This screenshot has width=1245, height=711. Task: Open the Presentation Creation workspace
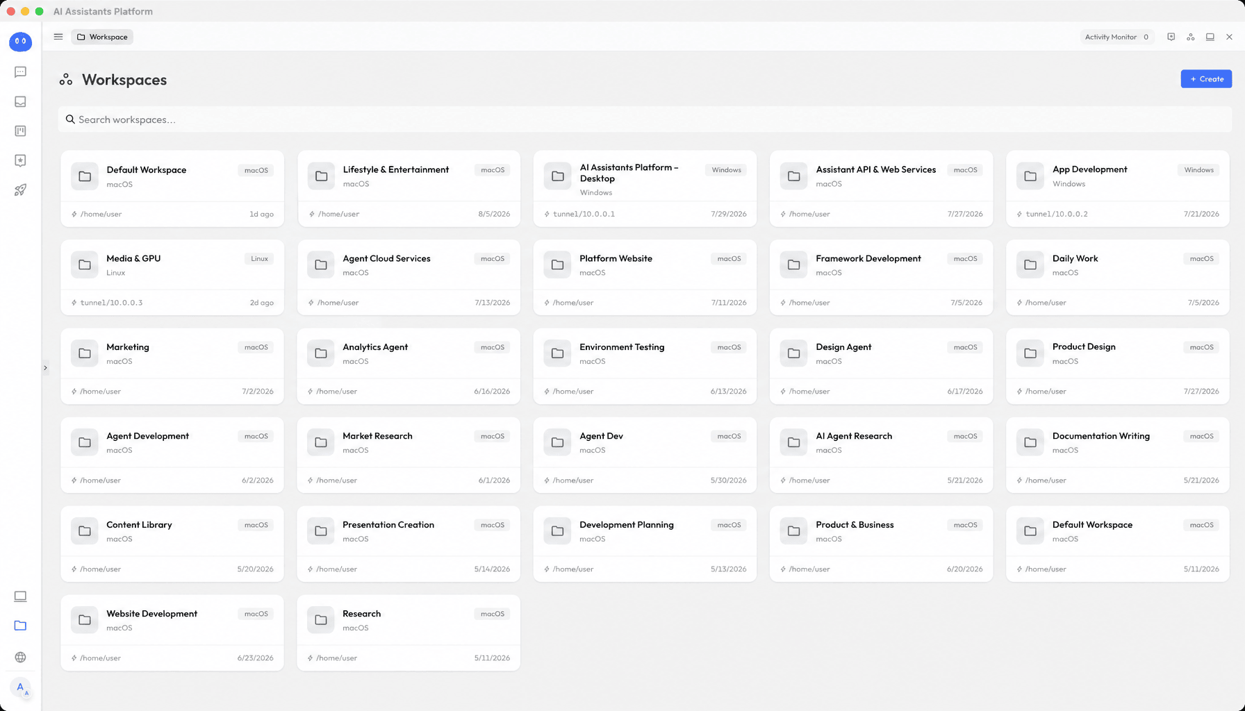coord(409,544)
